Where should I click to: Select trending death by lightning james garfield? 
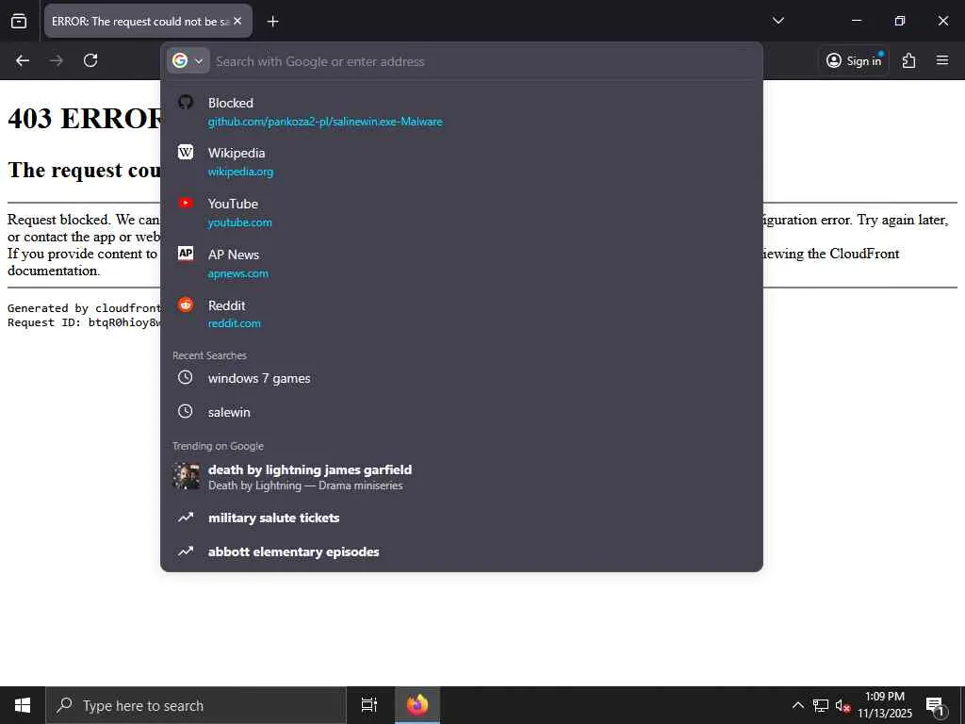[x=462, y=477]
